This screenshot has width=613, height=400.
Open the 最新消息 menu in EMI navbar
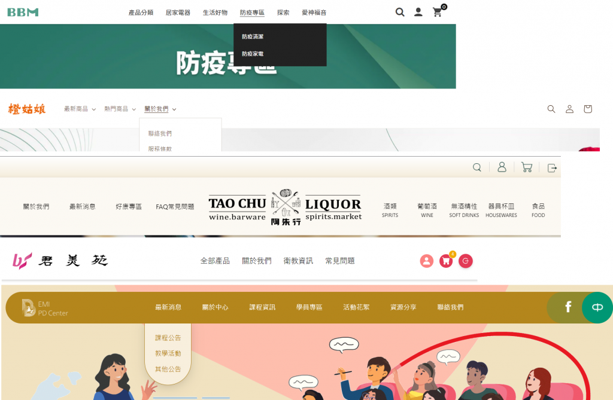click(168, 307)
